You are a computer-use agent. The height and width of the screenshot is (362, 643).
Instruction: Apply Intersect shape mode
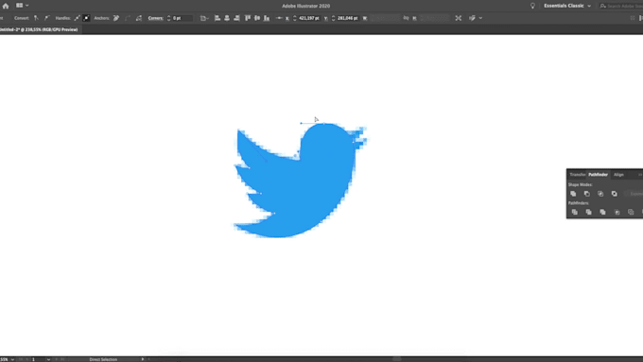600,194
